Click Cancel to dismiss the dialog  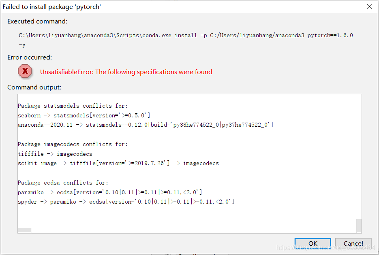[353, 243]
